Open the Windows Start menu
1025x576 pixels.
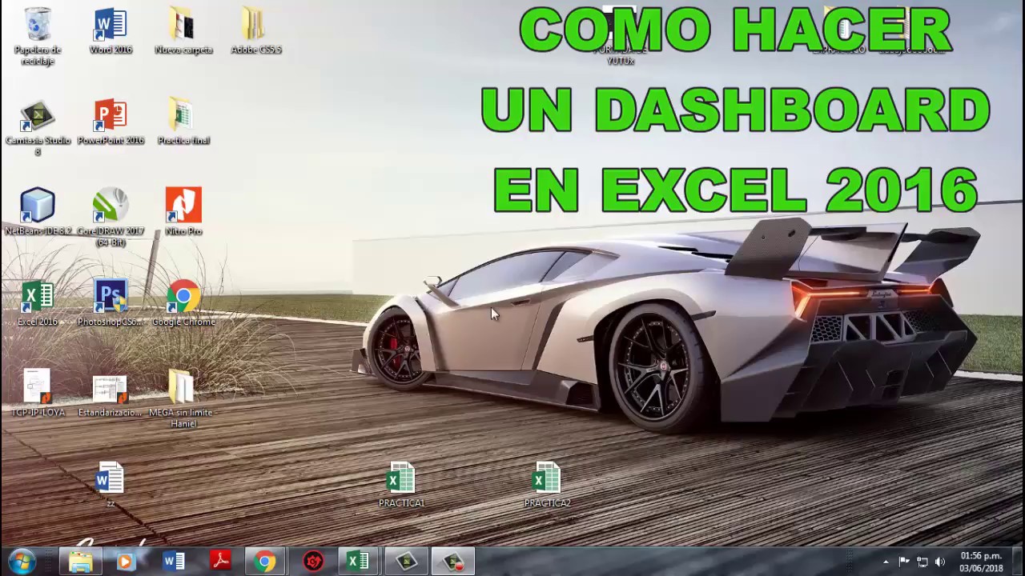22,562
